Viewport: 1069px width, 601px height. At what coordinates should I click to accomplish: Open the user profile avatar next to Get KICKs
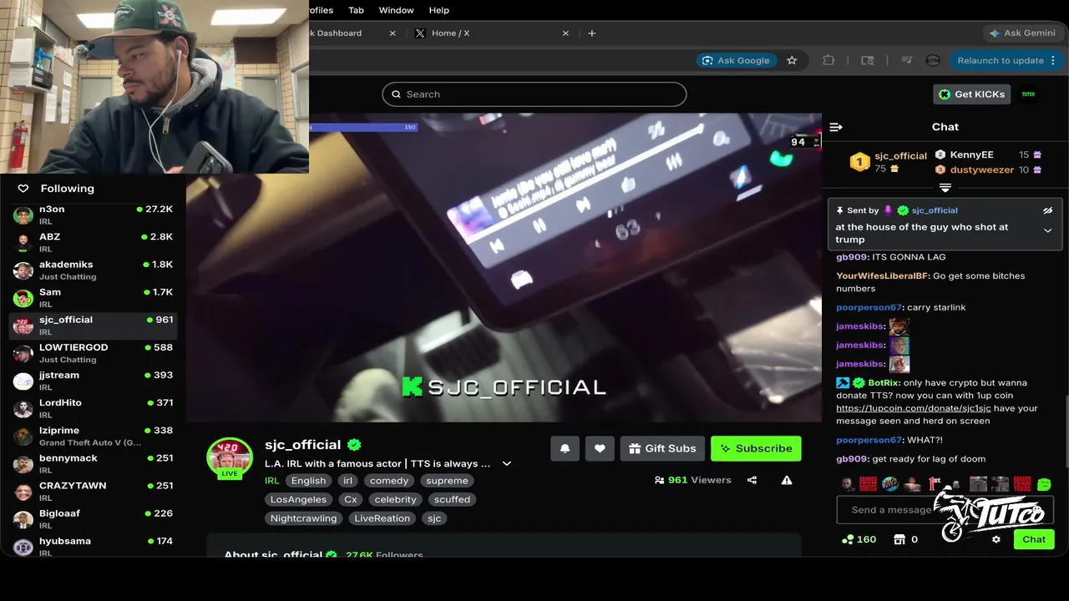click(1029, 94)
